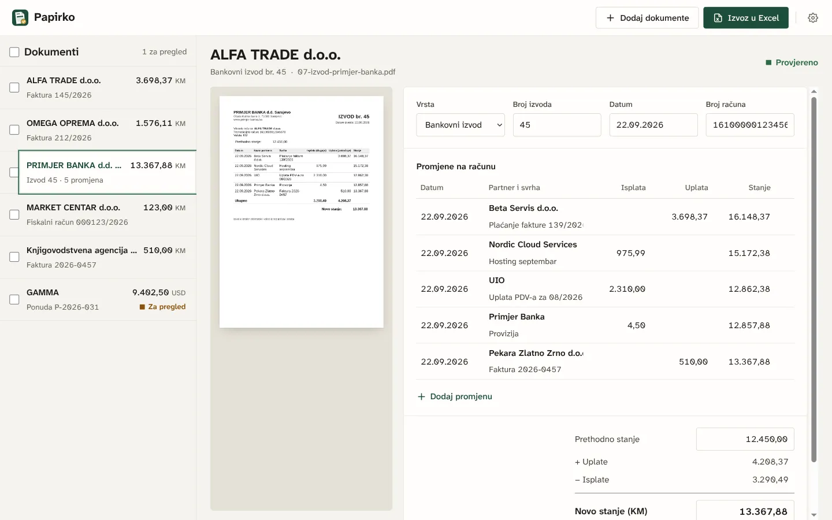This screenshot has width=832, height=520.
Task: Open the settings gear icon
Action: tap(813, 18)
